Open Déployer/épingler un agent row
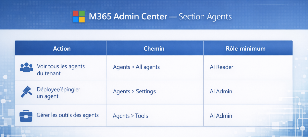This screenshot has height=137, width=308. (x=153, y=92)
